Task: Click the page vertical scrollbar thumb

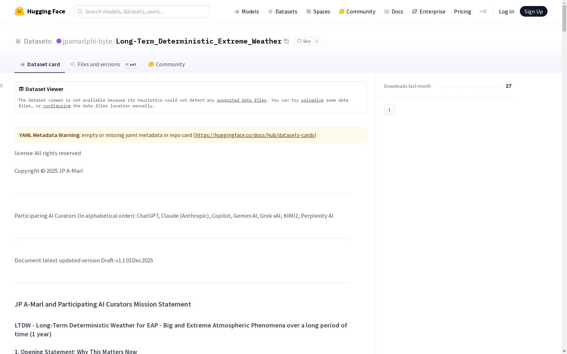Action: pyautogui.click(x=564, y=18)
